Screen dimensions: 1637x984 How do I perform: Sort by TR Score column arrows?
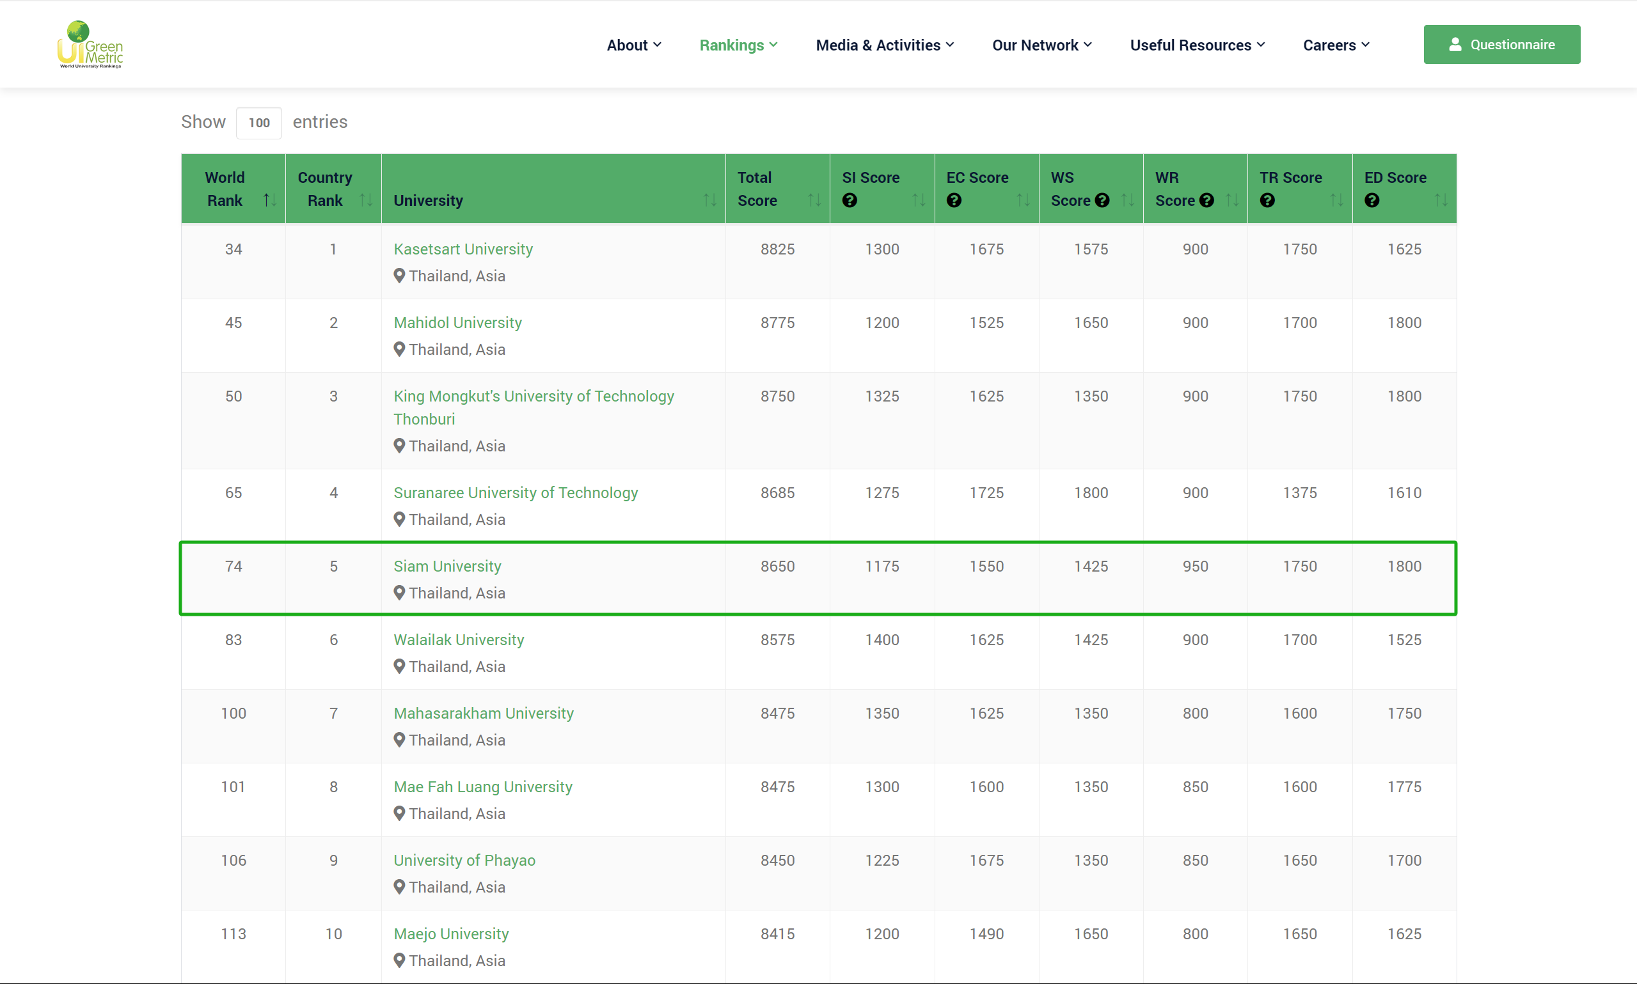[x=1336, y=199]
